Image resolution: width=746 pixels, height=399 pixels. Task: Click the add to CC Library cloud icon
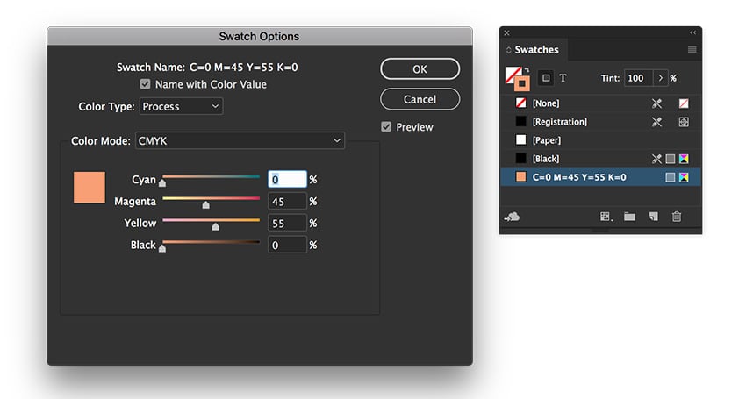click(x=513, y=217)
